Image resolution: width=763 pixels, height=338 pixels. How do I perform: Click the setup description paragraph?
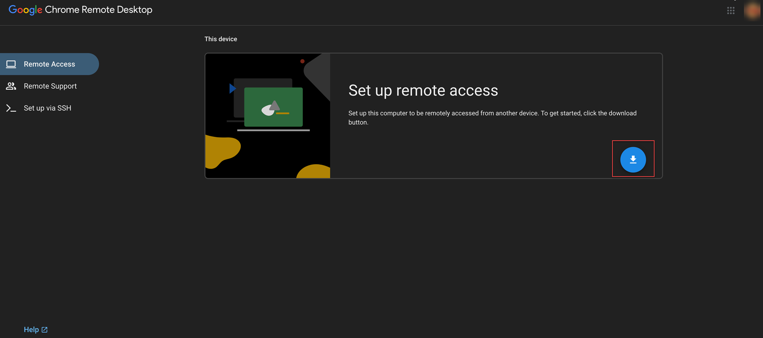pos(492,118)
